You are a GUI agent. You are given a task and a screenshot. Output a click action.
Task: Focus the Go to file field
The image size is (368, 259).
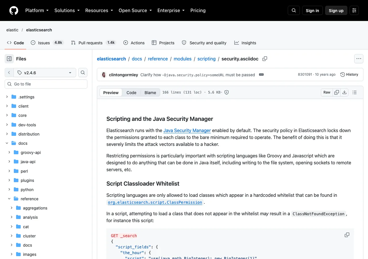pyautogui.click(x=46, y=84)
